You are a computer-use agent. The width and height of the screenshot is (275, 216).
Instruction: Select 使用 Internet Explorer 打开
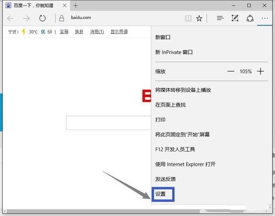(185, 164)
